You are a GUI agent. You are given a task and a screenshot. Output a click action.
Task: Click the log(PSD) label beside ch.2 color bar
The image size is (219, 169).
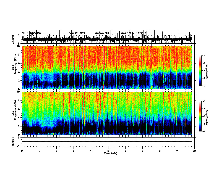[x=207, y=118]
